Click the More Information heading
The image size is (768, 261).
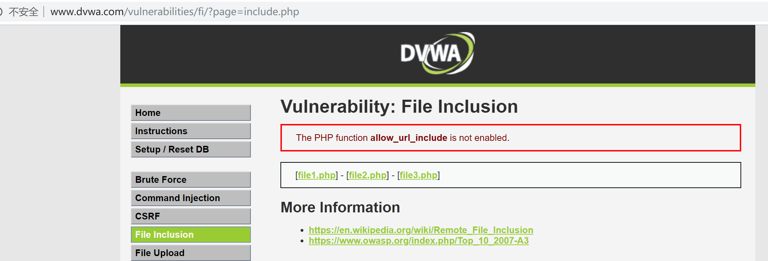coord(340,207)
